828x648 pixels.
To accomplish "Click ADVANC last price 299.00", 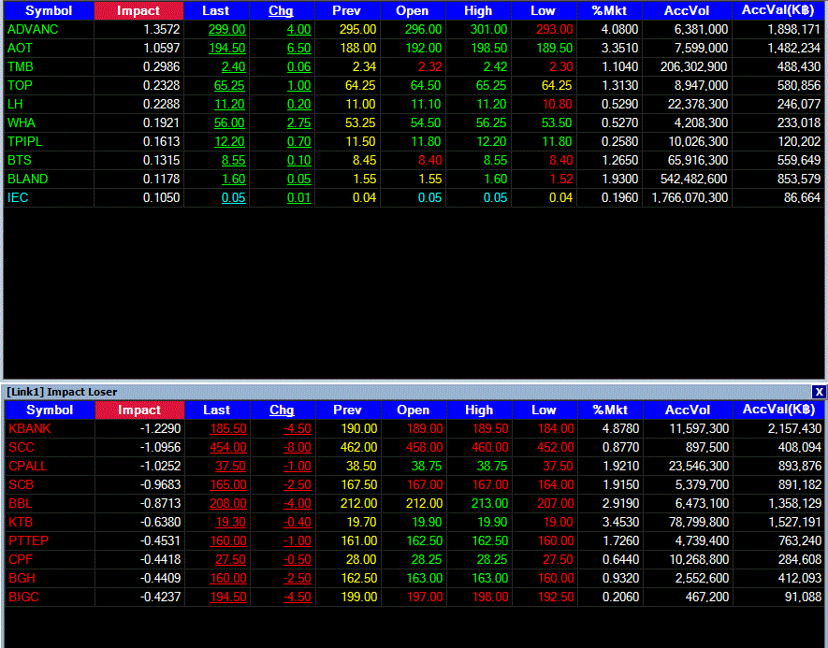I will pyautogui.click(x=227, y=30).
